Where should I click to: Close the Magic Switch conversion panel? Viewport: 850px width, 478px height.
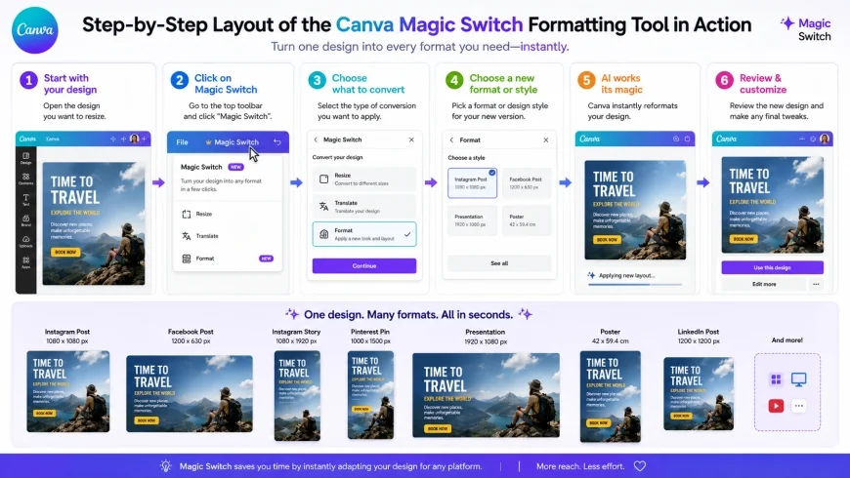click(x=411, y=139)
